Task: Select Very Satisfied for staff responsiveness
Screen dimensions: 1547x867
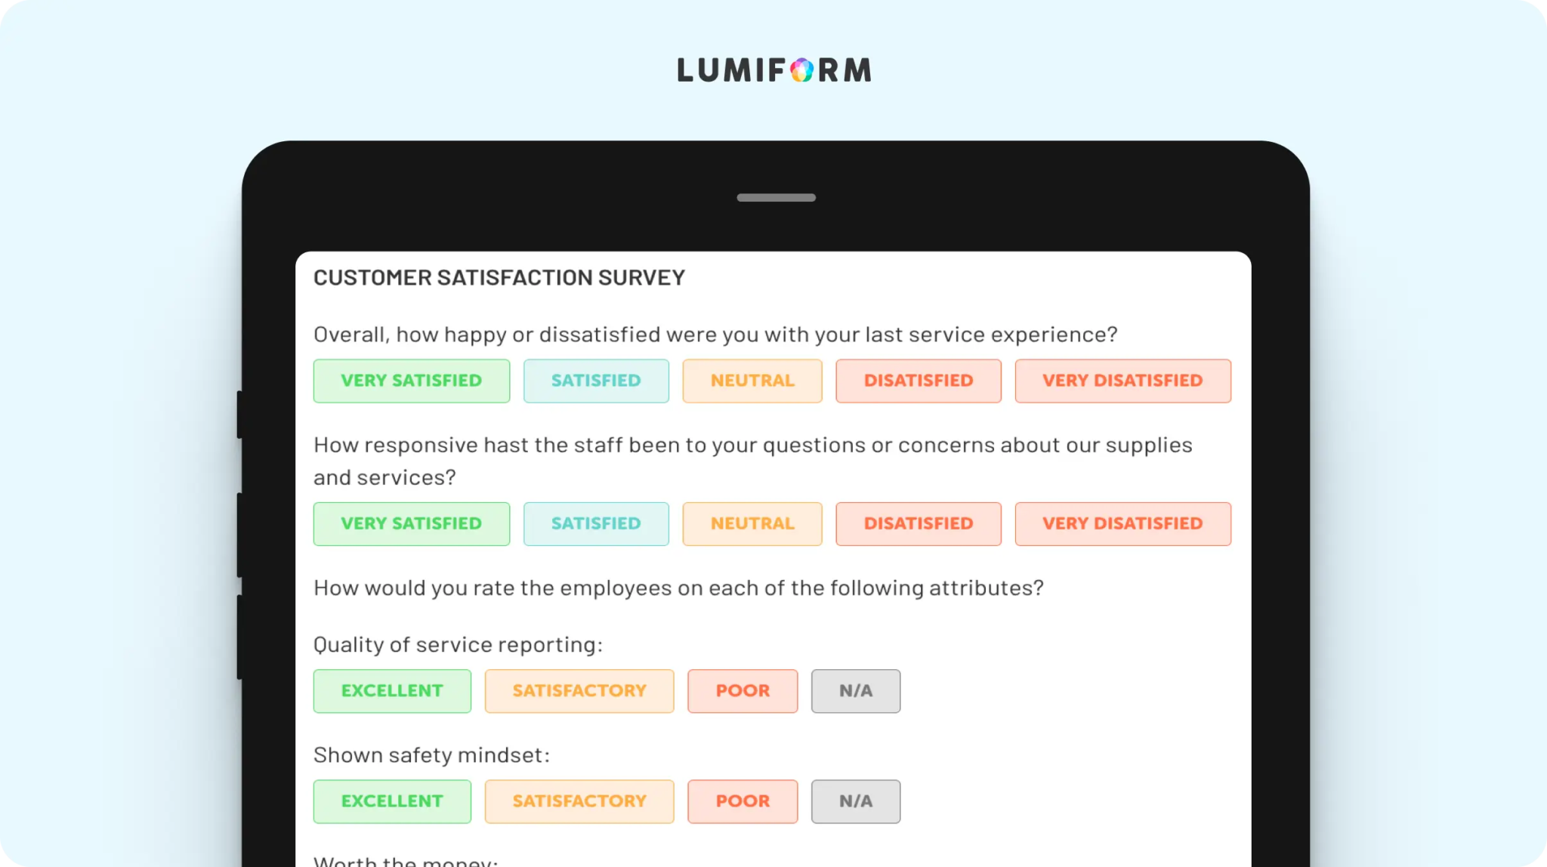Action: pyautogui.click(x=412, y=524)
